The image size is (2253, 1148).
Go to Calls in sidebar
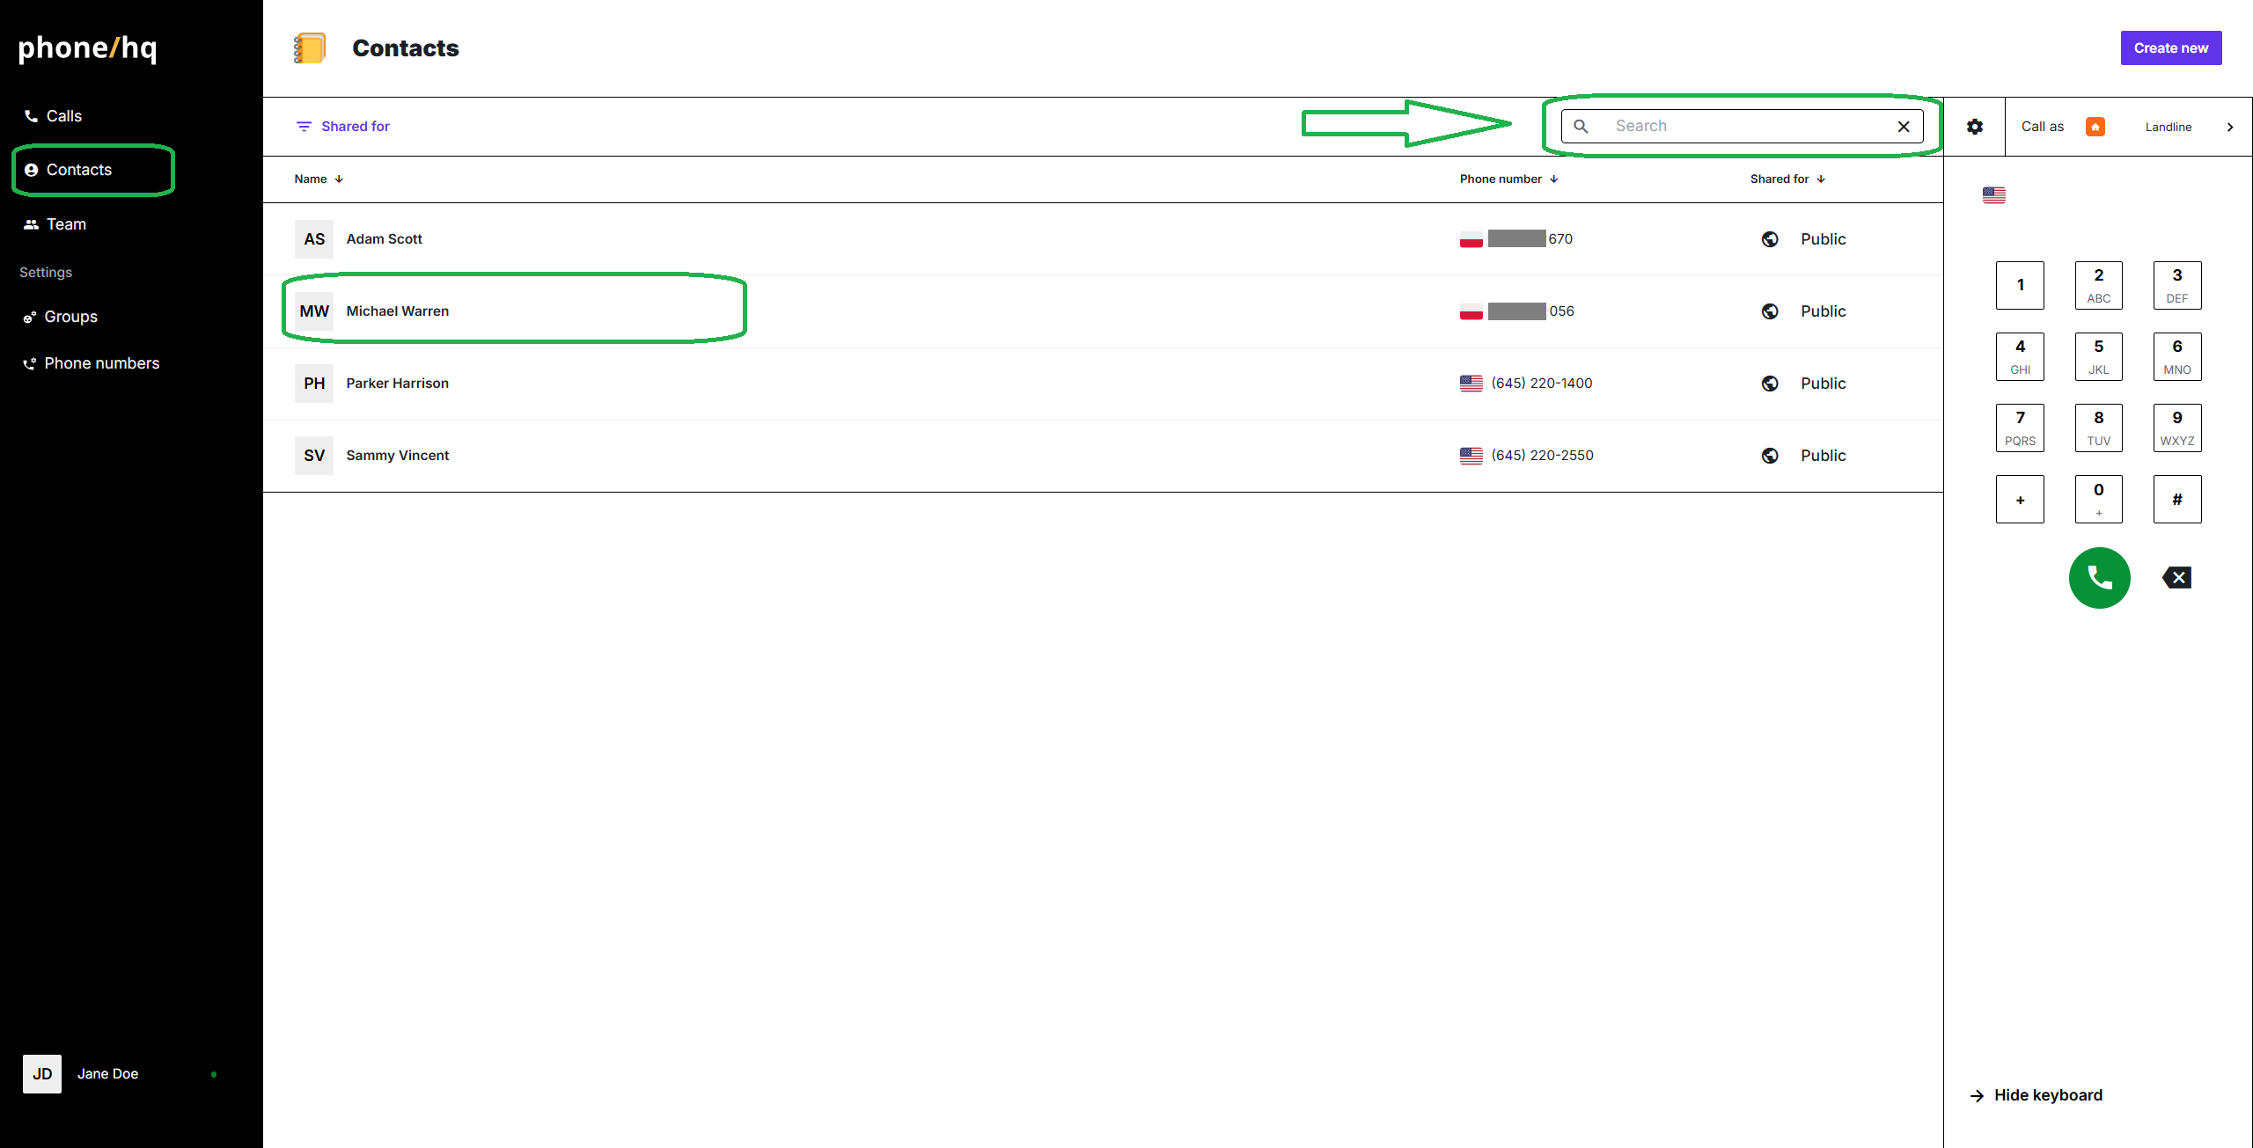click(x=63, y=116)
